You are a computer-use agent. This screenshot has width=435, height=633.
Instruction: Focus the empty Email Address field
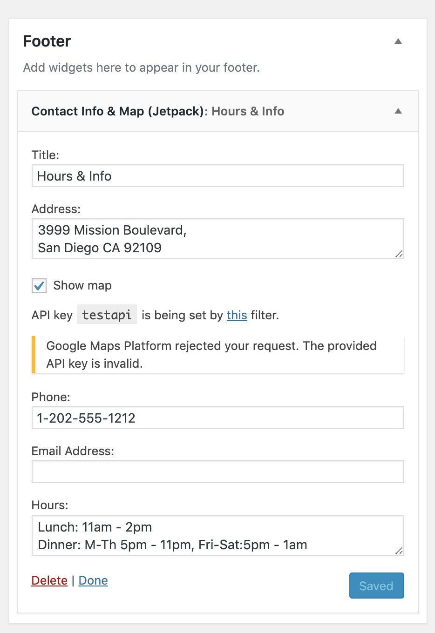tap(217, 471)
